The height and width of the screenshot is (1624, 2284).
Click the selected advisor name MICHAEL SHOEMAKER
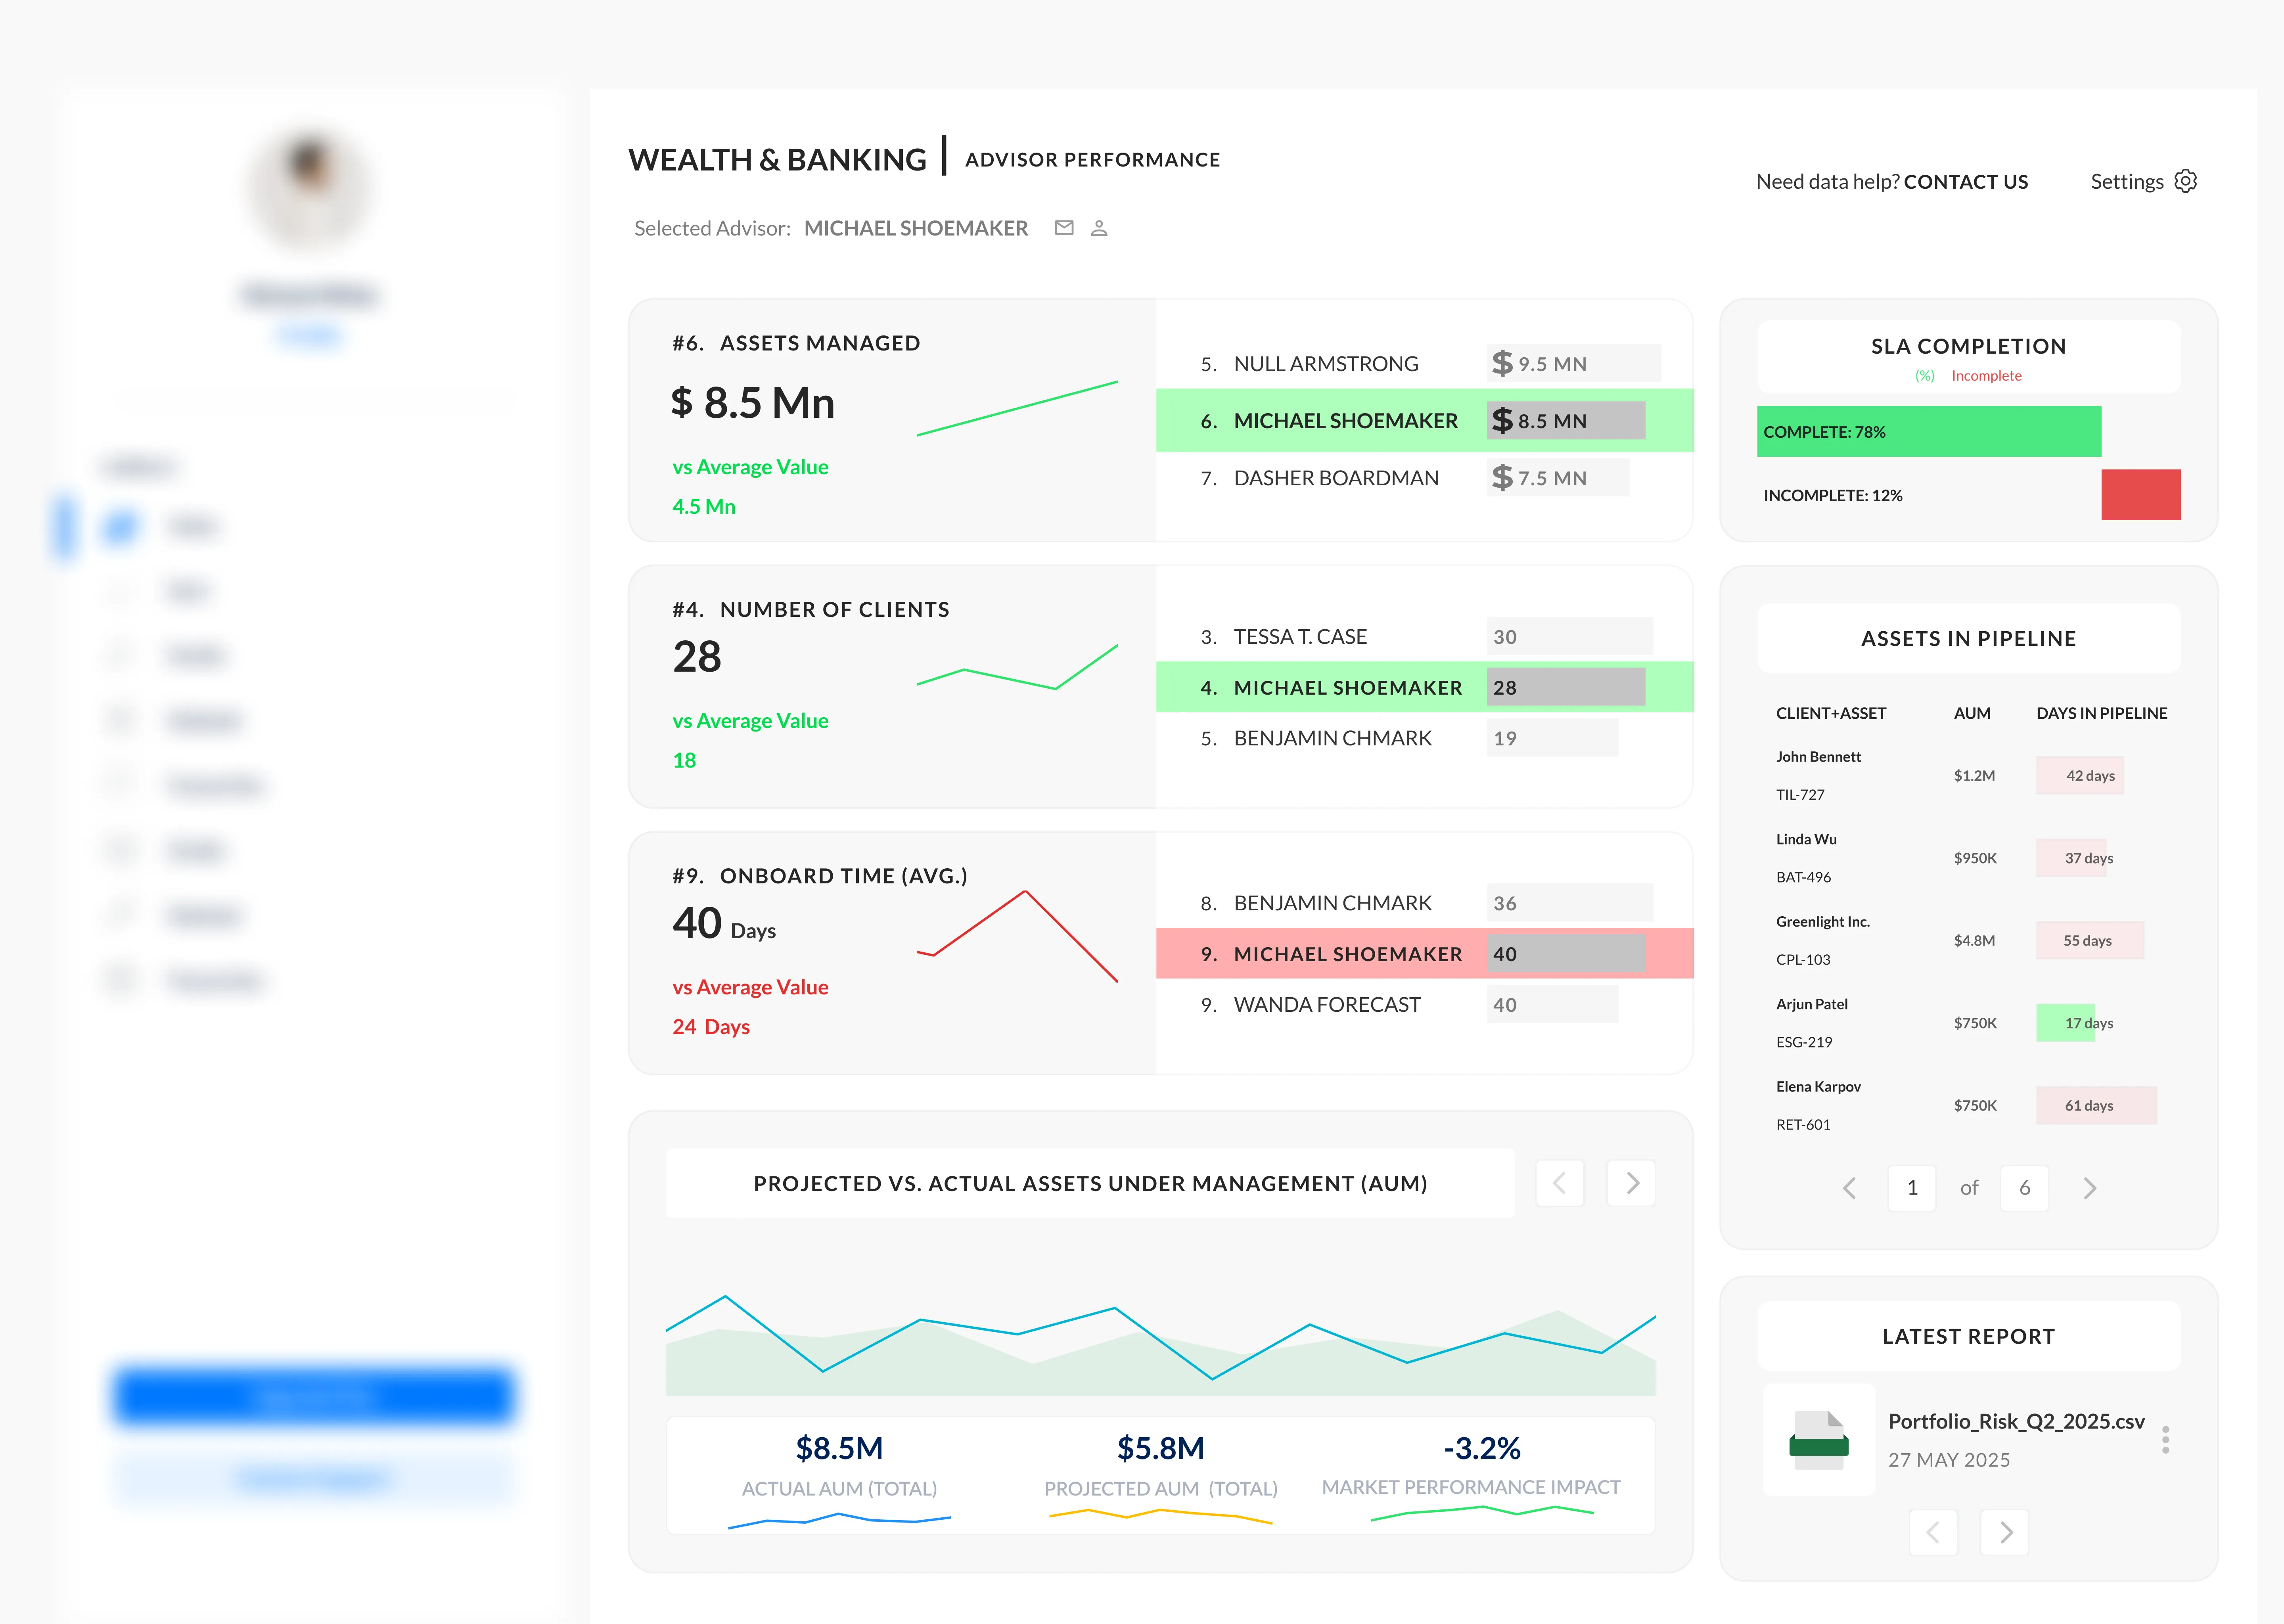click(915, 228)
